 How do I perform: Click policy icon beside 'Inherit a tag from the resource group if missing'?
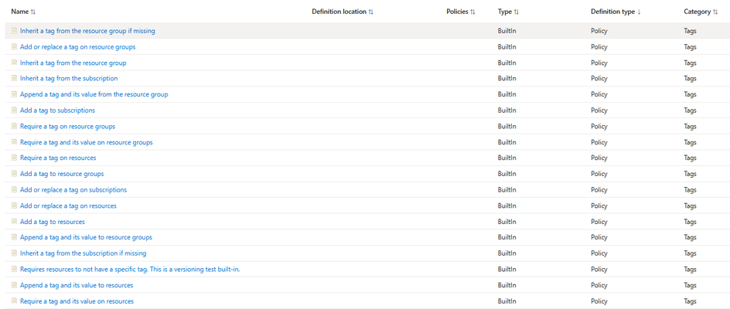(x=14, y=31)
